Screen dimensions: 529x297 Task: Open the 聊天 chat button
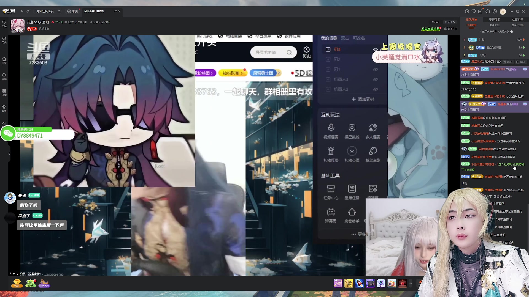pyautogui.click(x=73, y=11)
